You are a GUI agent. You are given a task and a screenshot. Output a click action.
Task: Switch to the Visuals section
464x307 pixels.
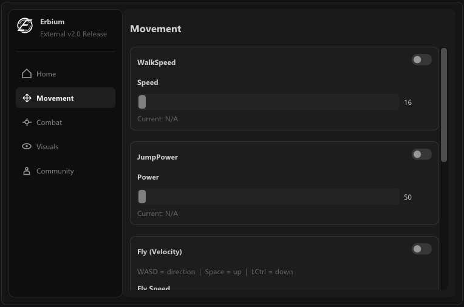pyautogui.click(x=66, y=146)
